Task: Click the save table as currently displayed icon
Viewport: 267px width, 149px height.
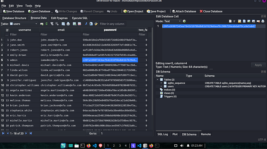Action: (63, 24)
